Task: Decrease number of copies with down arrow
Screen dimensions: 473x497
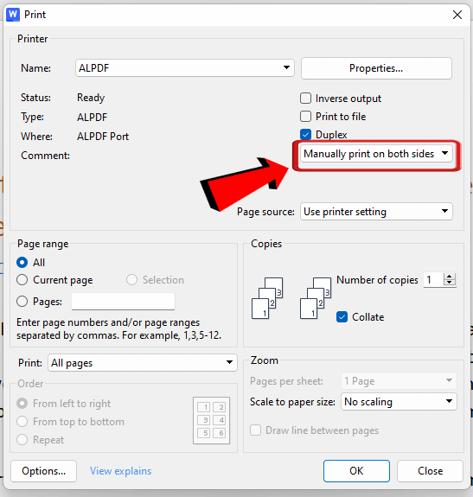Action: click(450, 283)
